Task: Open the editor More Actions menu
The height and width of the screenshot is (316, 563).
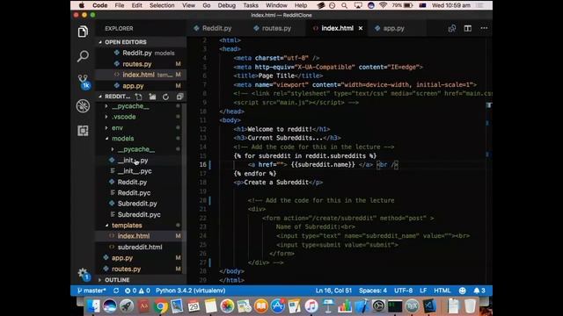Action: [x=484, y=28]
